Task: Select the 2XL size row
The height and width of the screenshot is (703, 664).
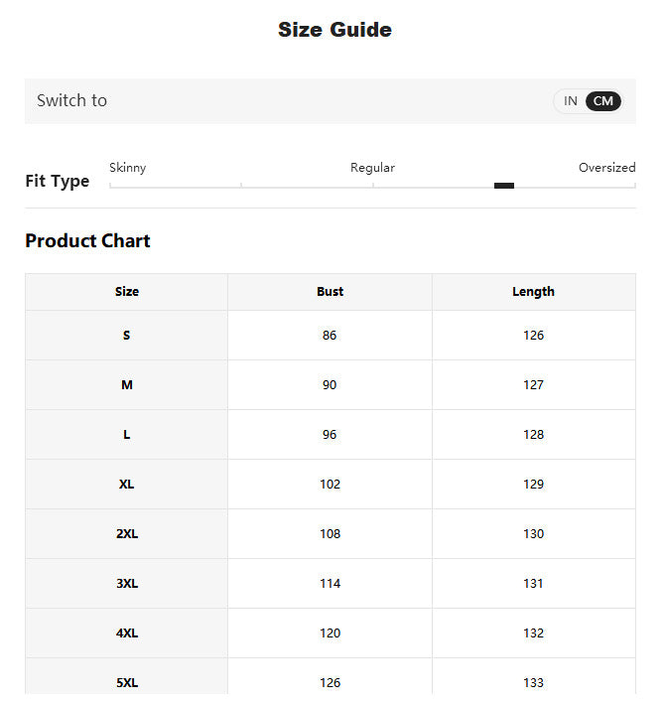Action: click(x=331, y=534)
